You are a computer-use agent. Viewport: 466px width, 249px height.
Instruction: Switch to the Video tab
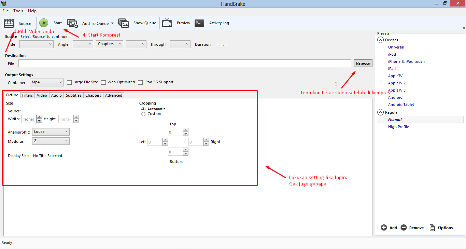tap(42, 95)
